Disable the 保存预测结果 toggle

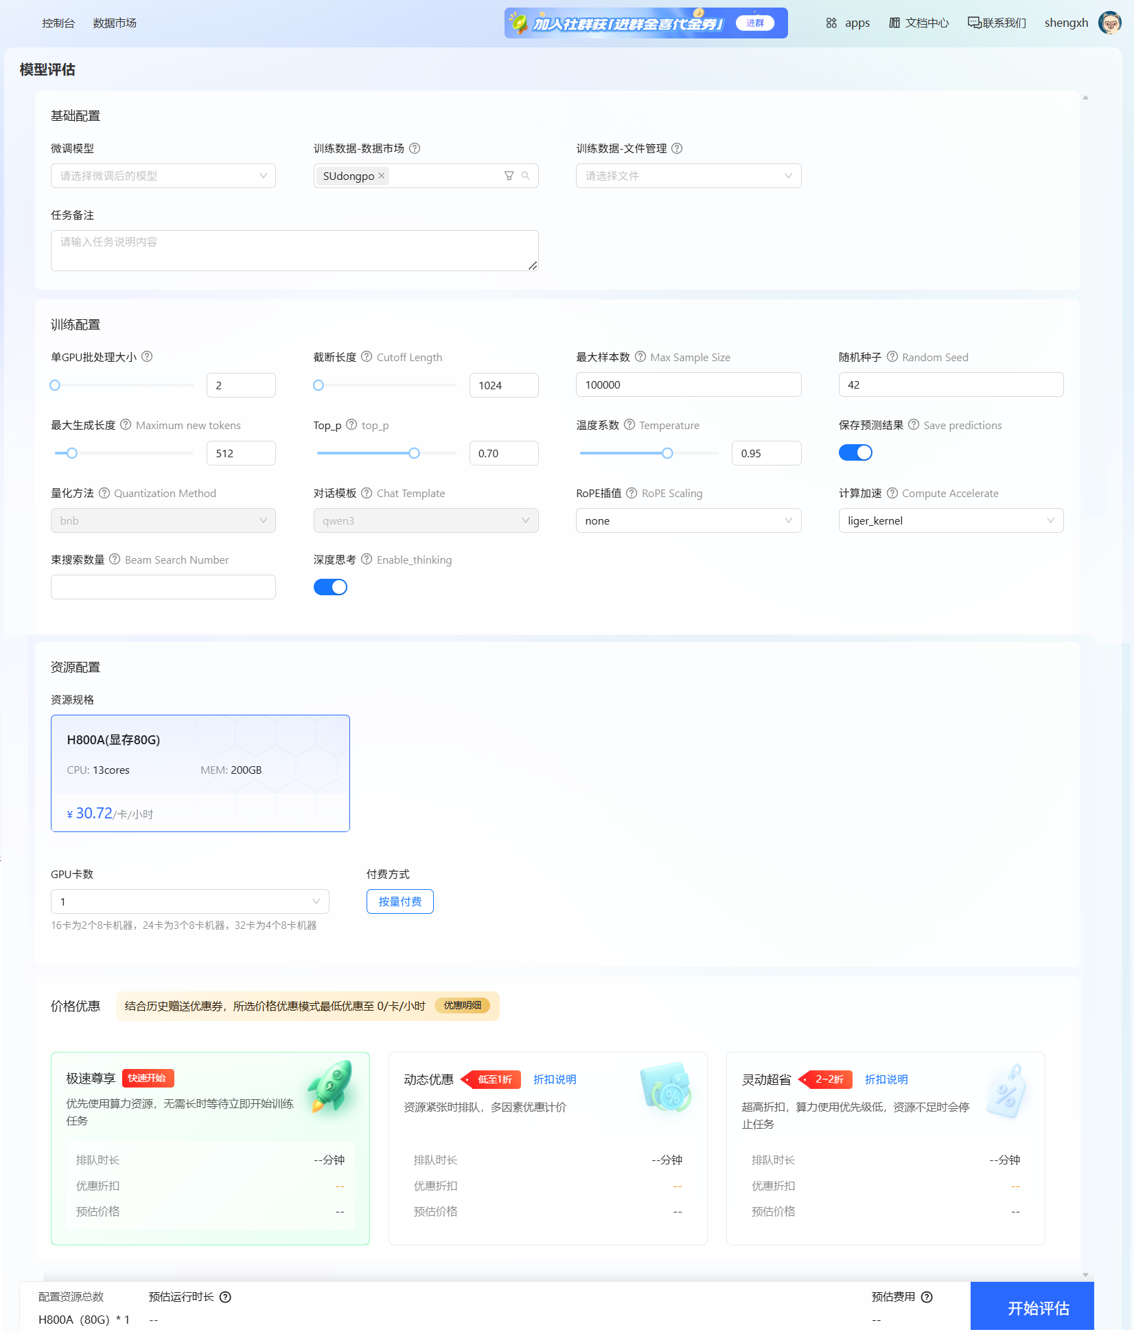click(855, 452)
